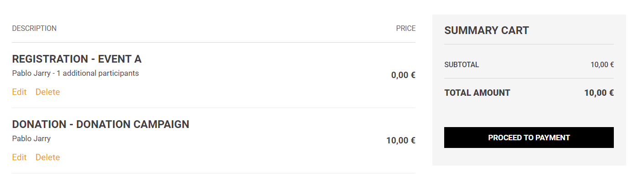Screen dimensions: 638x182
Task: Click Pablo Jarry under the donation item
Action: coord(31,138)
